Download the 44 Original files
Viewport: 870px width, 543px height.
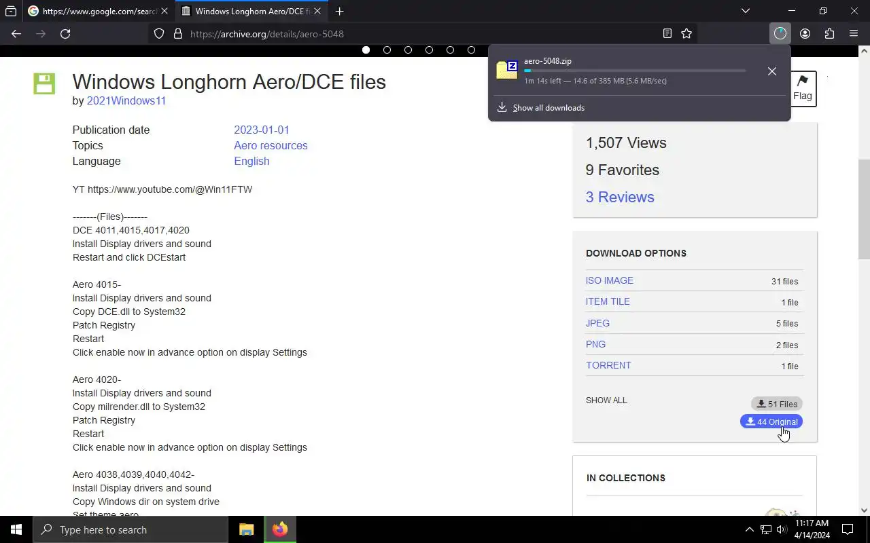pos(771,422)
